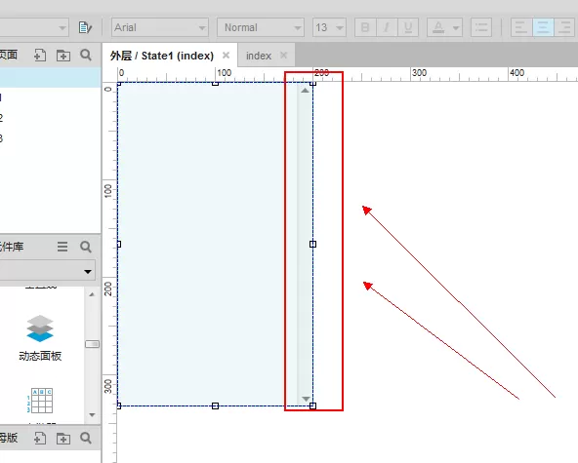
Task: Close the 外层 / State1 (index) tab
Action: (x=226, y=56)
